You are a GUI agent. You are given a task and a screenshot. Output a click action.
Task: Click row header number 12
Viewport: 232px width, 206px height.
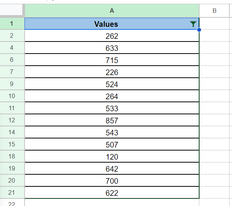12,121
